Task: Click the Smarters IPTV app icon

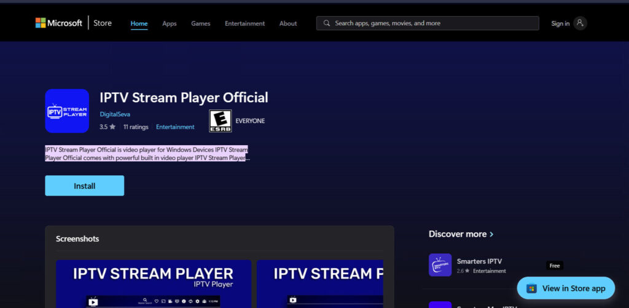Action: point(440,265)
